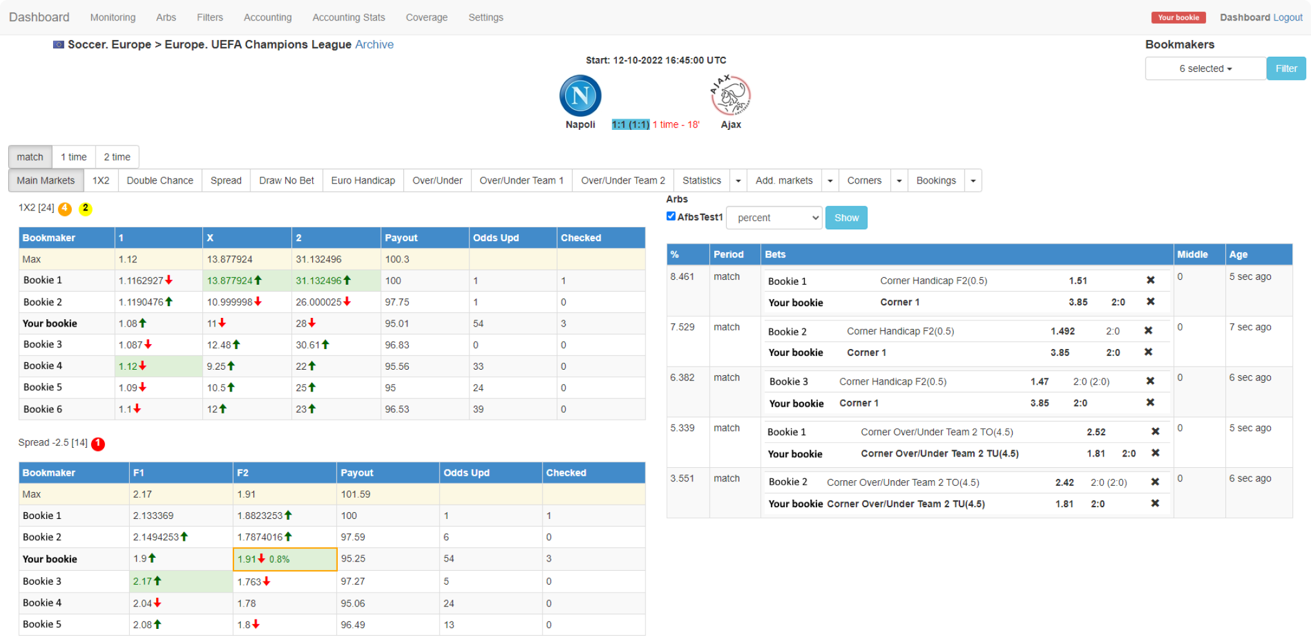Viewport: 1311px width, 642px height.
Task: Click the Show button for arbs
Action: [846, 218]
